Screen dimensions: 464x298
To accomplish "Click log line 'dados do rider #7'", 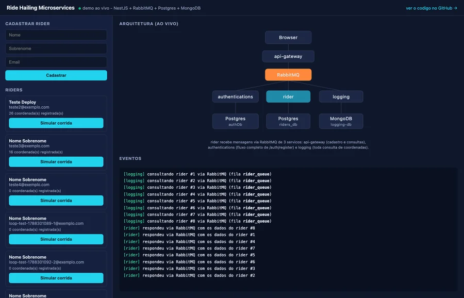I will click(189, 249).
